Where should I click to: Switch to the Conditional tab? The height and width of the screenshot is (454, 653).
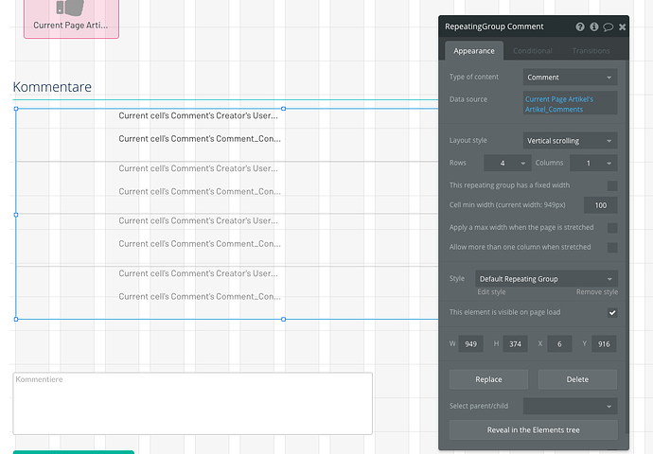point(532,51)
